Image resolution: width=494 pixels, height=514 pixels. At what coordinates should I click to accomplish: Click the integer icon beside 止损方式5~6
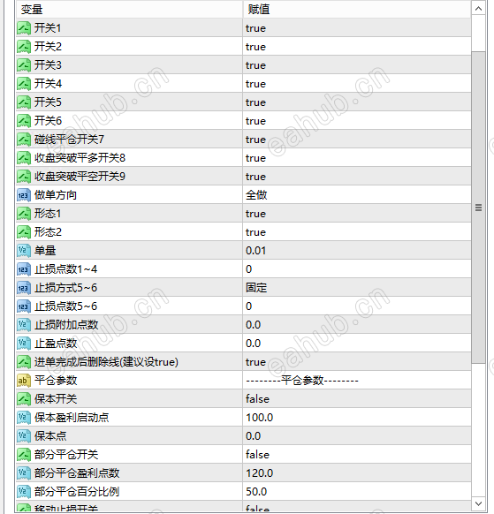pos(24,288)
